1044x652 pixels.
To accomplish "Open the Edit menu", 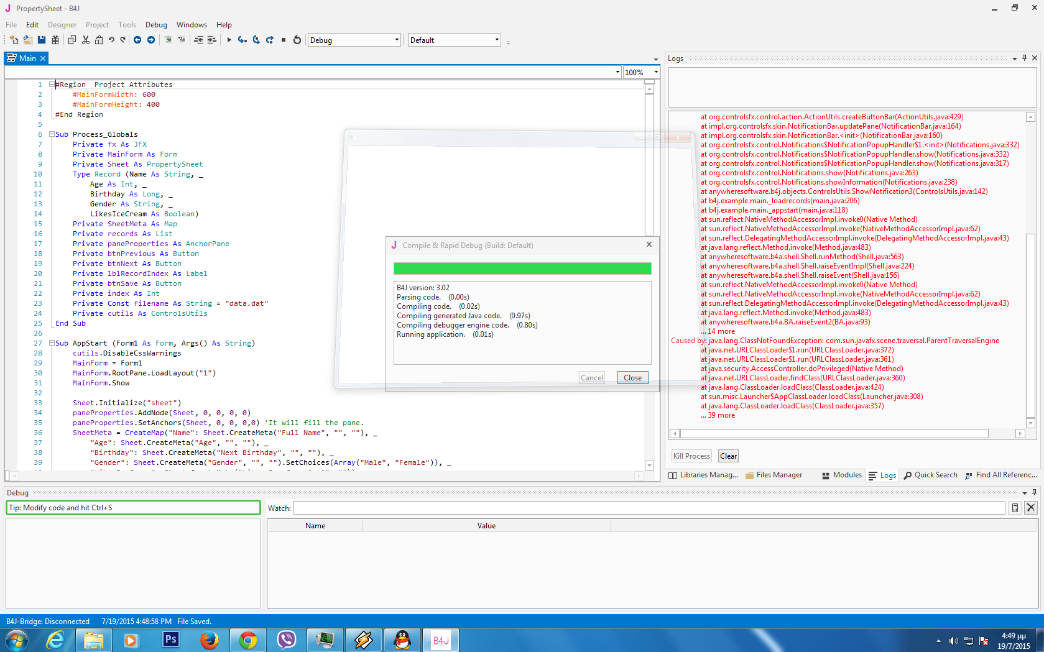I will click(32, 25).
